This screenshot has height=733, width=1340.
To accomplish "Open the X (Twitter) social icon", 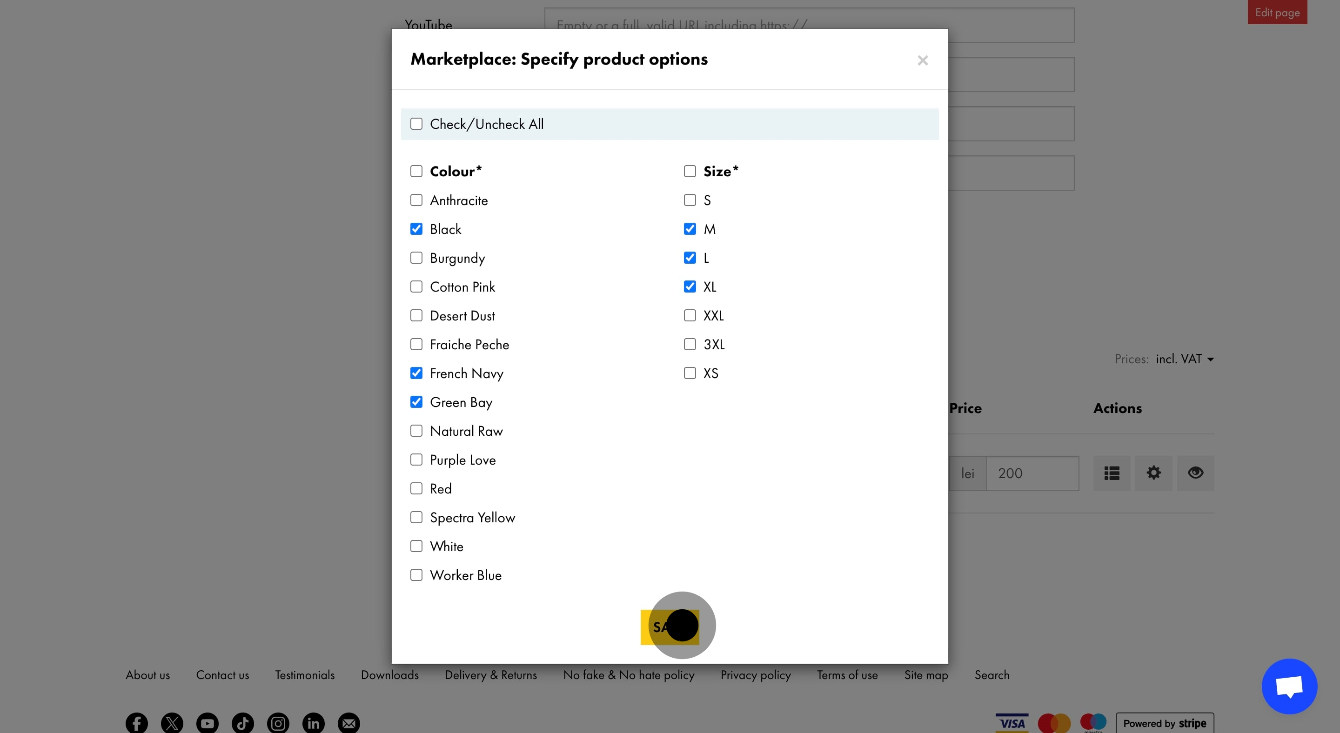I will (172, 723).
